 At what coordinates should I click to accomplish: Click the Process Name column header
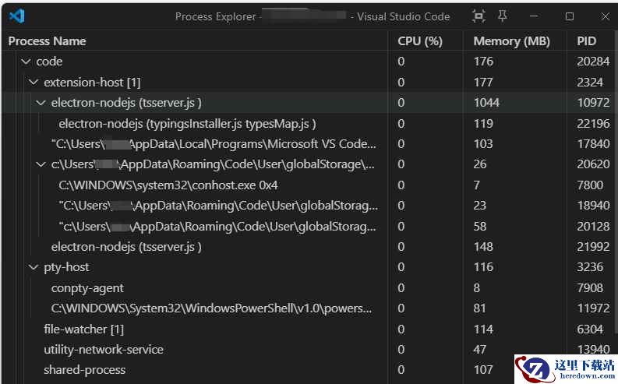tap(48, 41)
